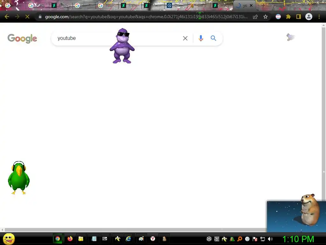Stop page loading with the X button

coord(27,17)
